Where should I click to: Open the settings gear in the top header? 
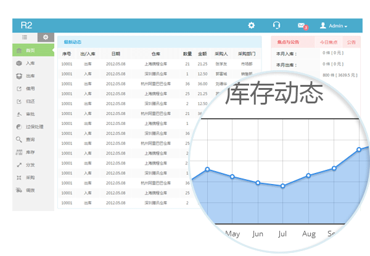coord(252,25)
